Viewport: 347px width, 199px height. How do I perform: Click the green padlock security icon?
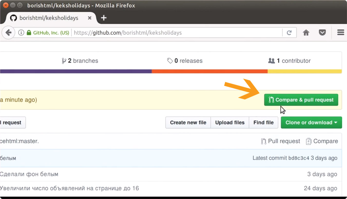[29, 33]
